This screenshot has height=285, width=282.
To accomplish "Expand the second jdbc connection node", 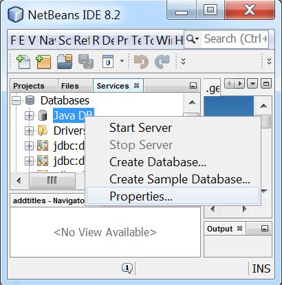I will click(x=29, y=161).
